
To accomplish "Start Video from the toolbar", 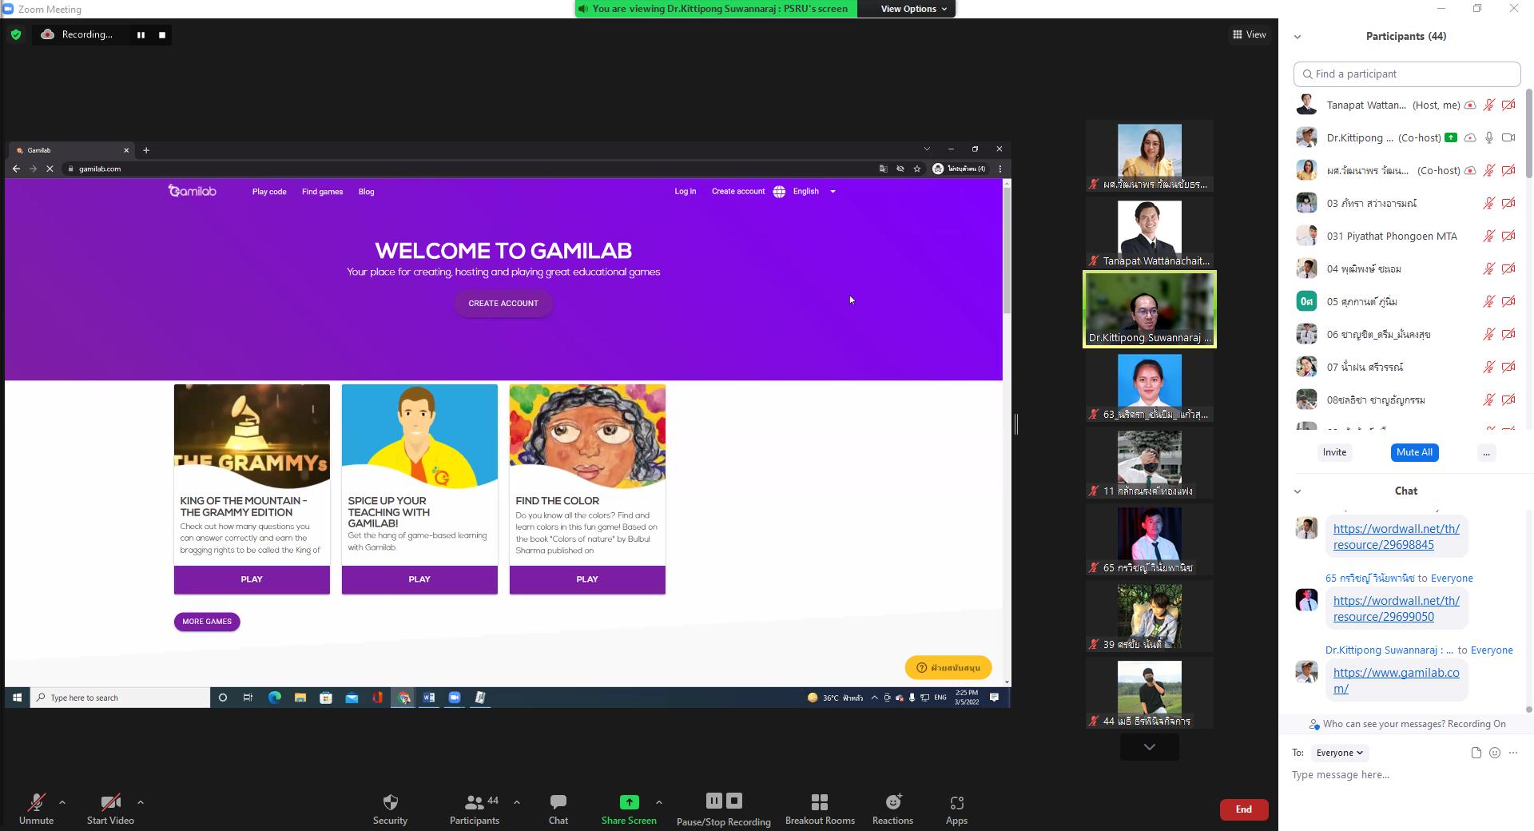I will pyautogui.click(x=110, y=809).
